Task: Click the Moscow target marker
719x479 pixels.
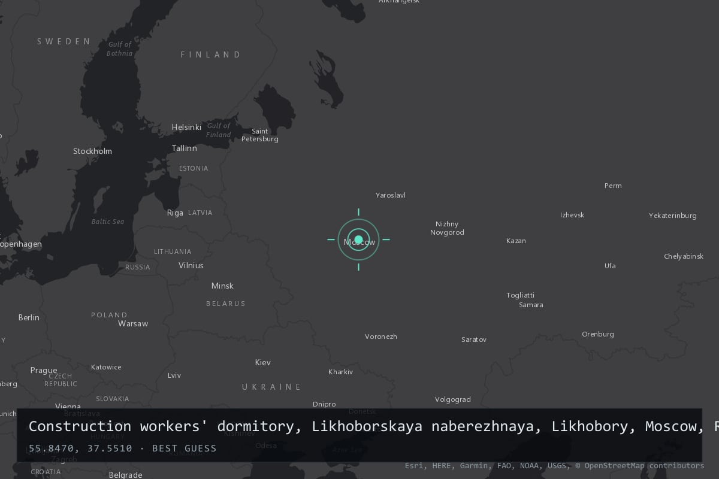Action: point(358,239)
